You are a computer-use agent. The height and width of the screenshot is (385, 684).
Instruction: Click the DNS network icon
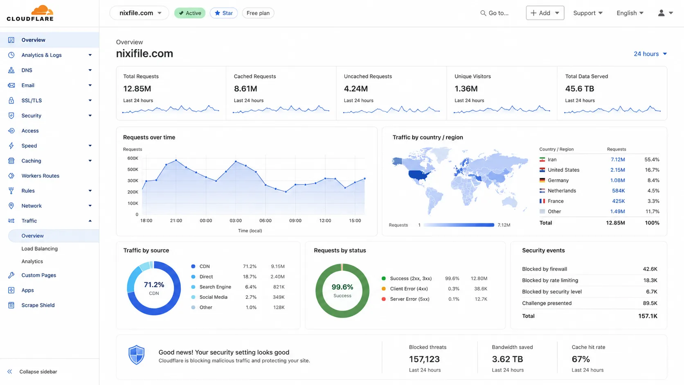[11, 70]
